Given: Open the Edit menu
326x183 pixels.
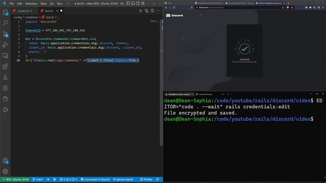Looking at the screenshot, I should click(19, 4).
